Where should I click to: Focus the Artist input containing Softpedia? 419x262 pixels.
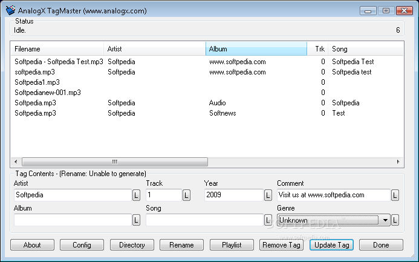73,195
